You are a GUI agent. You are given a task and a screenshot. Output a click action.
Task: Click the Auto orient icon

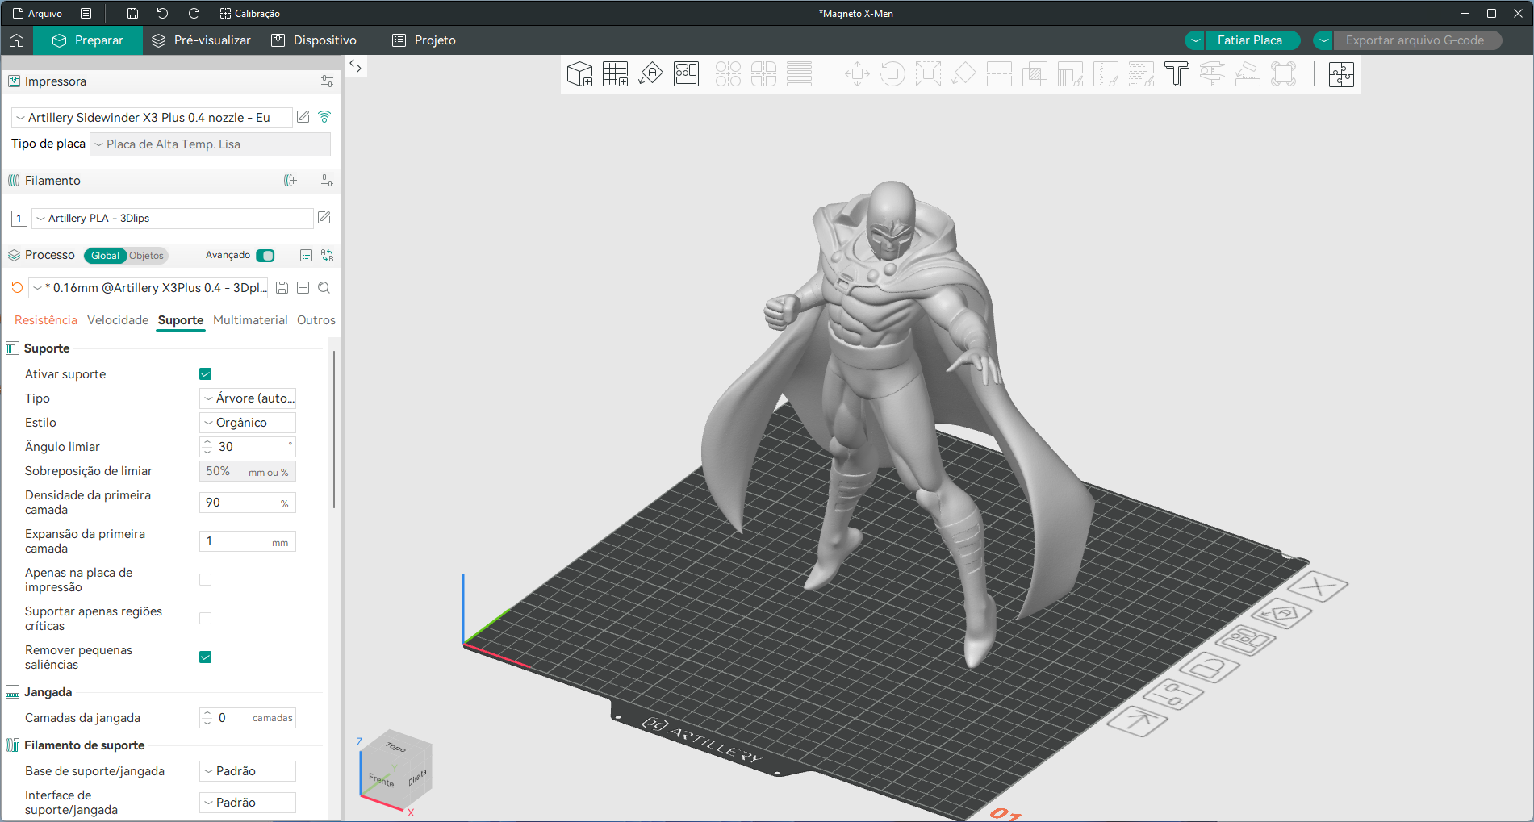[x=650, y=74]
